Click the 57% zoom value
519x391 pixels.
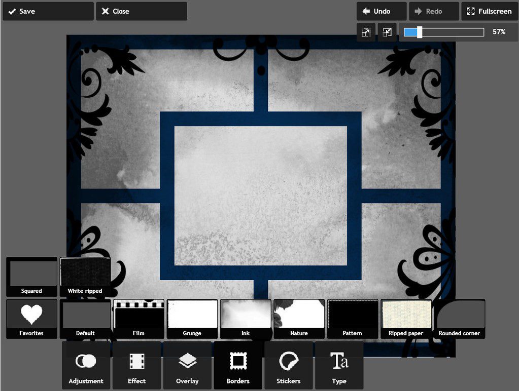tap(499, 32)
